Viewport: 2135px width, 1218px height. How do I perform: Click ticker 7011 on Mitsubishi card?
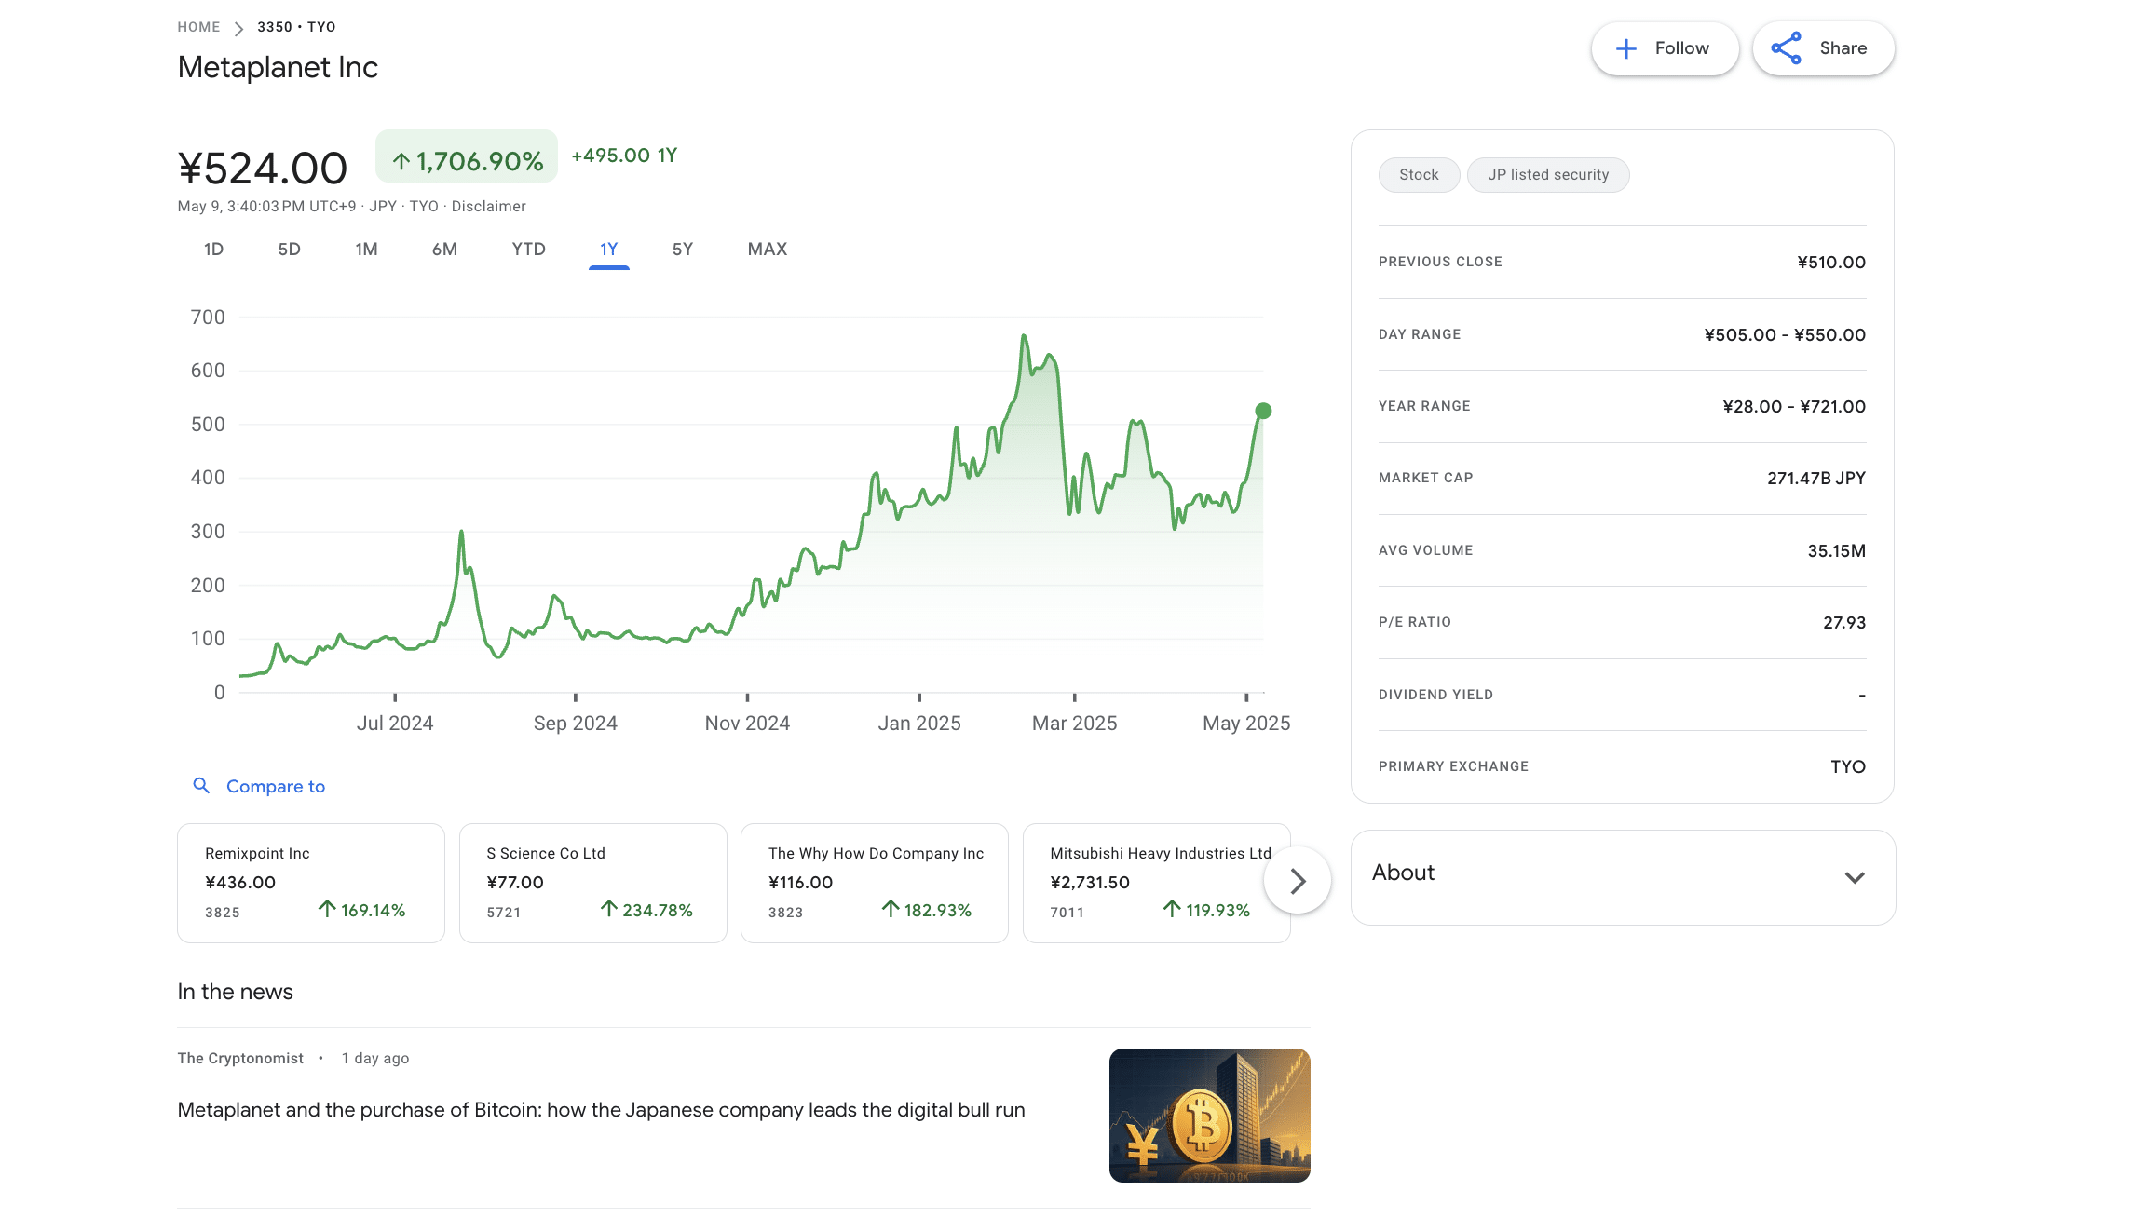pyautogui.click(x=1067, y=913)
